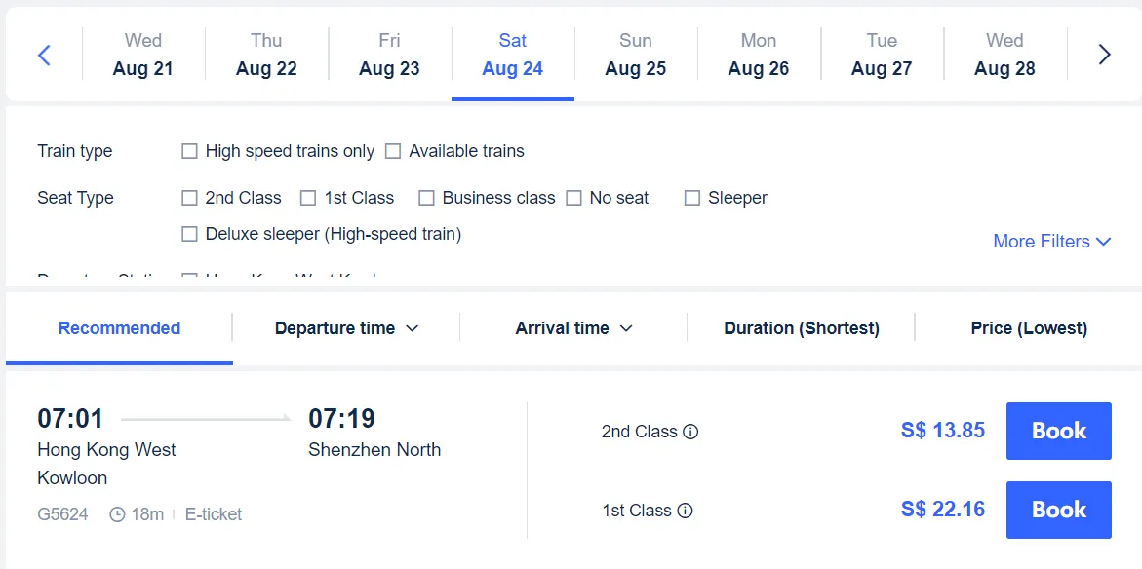Enable the High speed trains only filter

pos(189,150)
